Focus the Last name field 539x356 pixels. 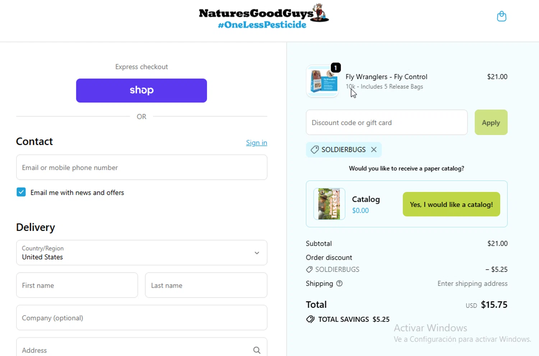click(x=206, y=285)
